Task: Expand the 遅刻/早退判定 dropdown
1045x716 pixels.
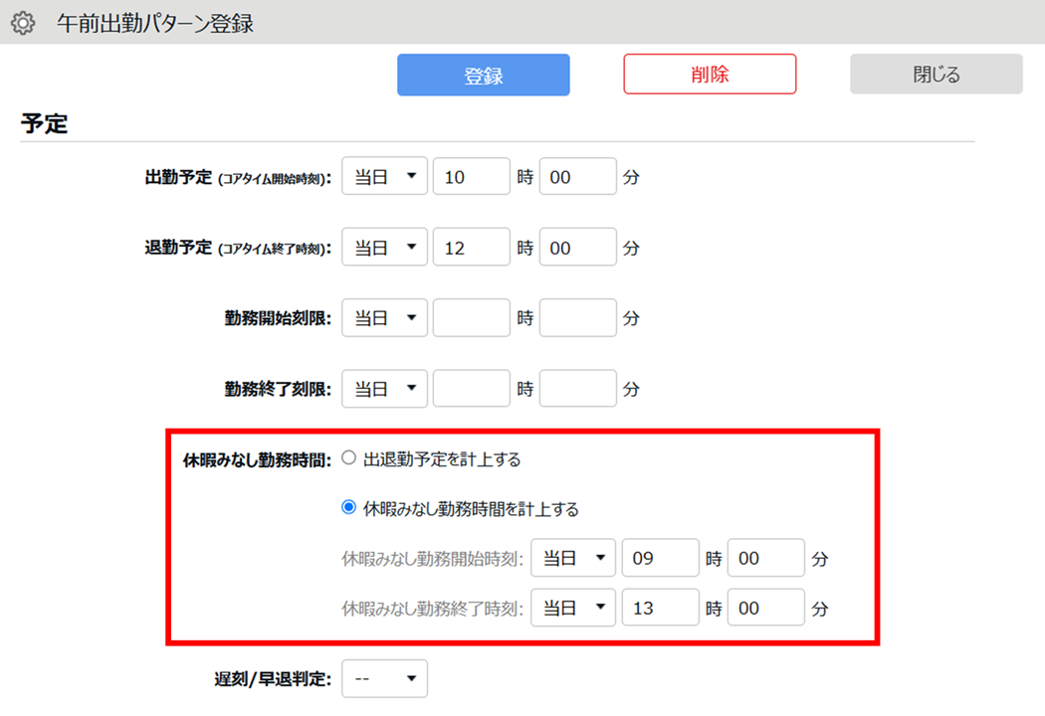Action: (384, 678)
